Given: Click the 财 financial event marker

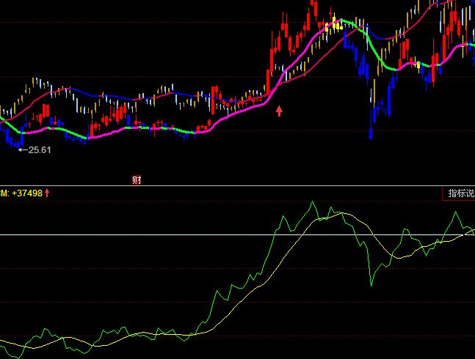Looking at the screenshot, I should point(137,179).
